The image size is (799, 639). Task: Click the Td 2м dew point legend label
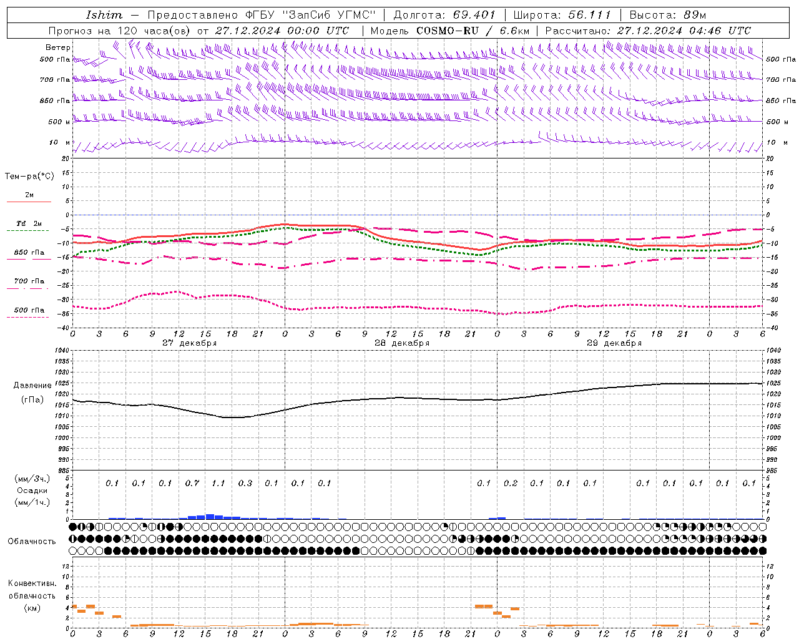(29, 223)
